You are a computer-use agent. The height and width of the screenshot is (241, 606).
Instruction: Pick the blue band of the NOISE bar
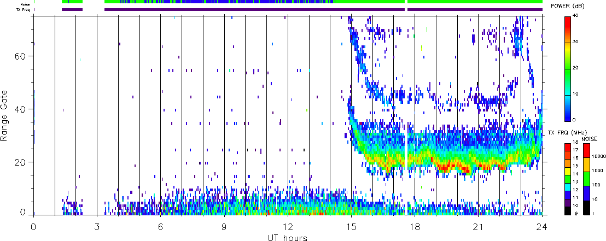[x=586, y=192]
